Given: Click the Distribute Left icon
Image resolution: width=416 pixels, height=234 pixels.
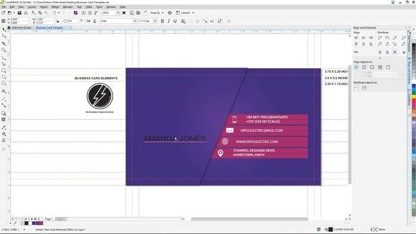Looking at the screenshot, I should click(x=380, y=38).
